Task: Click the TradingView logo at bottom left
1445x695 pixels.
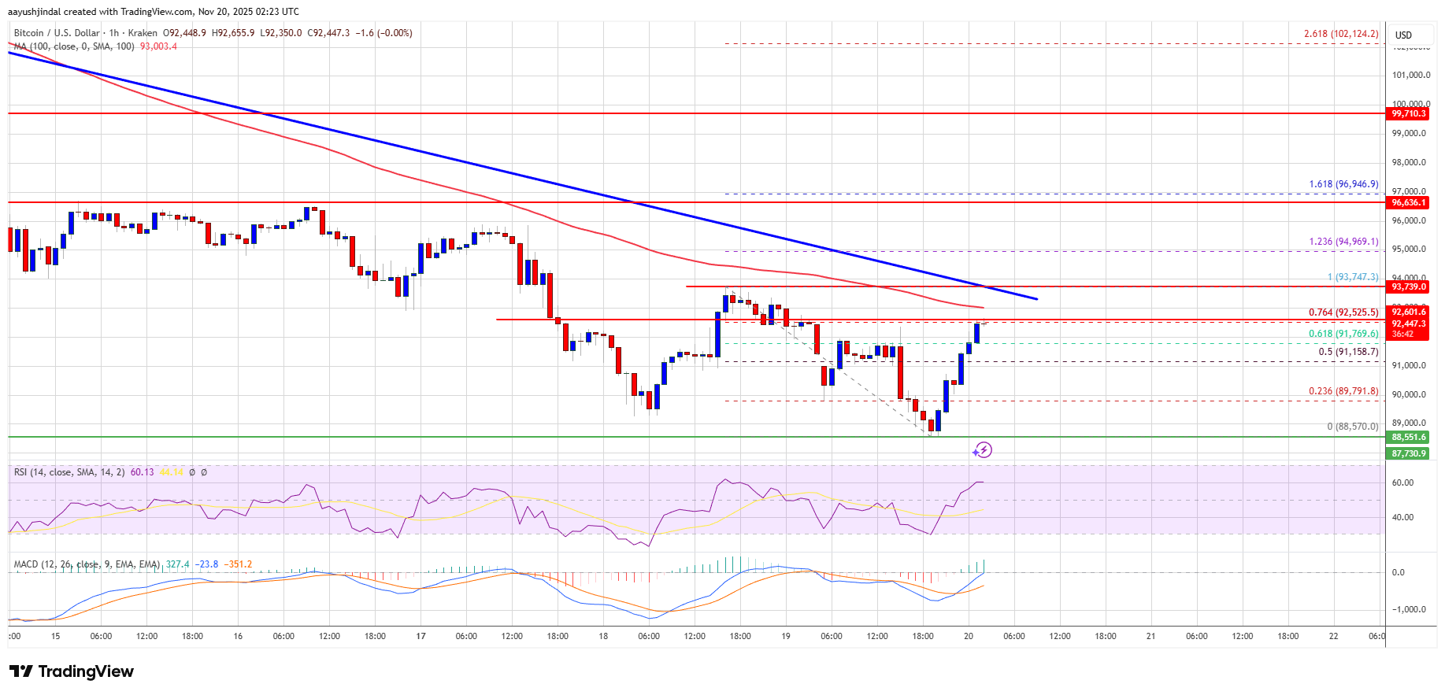Action: [72, 671]
